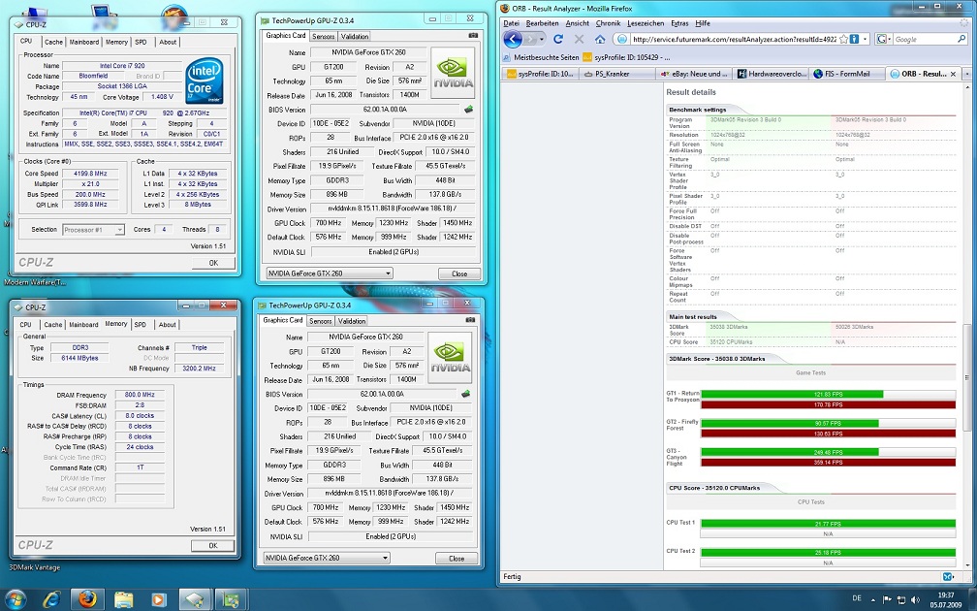
Task: Click the NVIDIA logo in the top GPU-Z window
Action: [x=453, y=73]
